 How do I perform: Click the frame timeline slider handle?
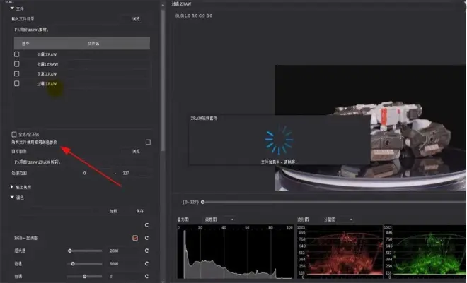pos(203,203)
